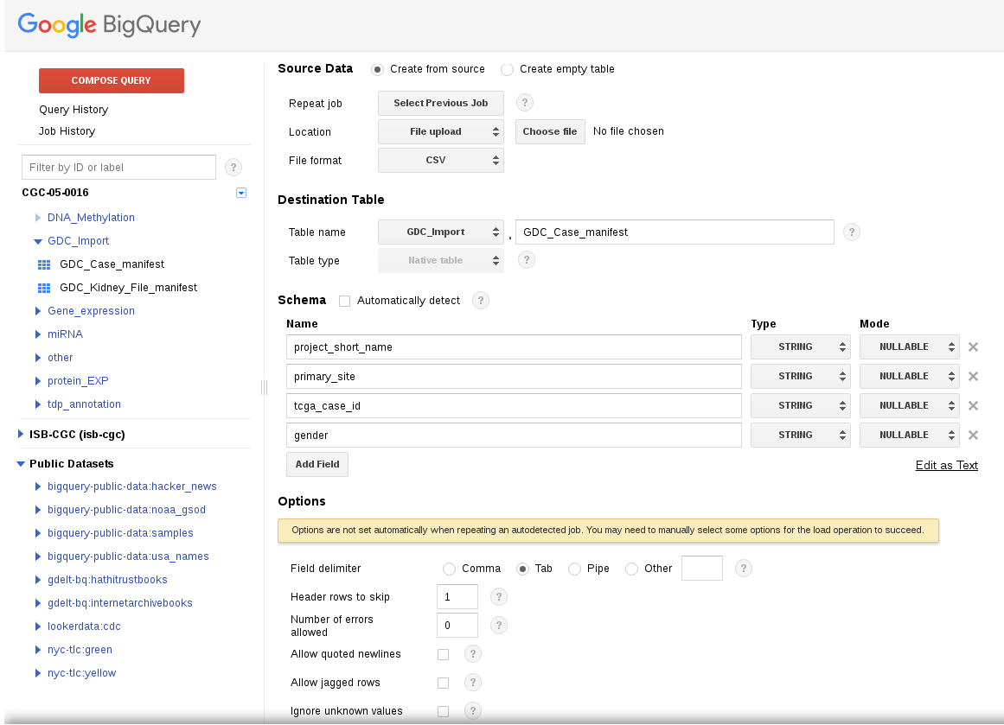
Task: Click GDC_Case_manifest table icon
Action: tap(44, 264)
